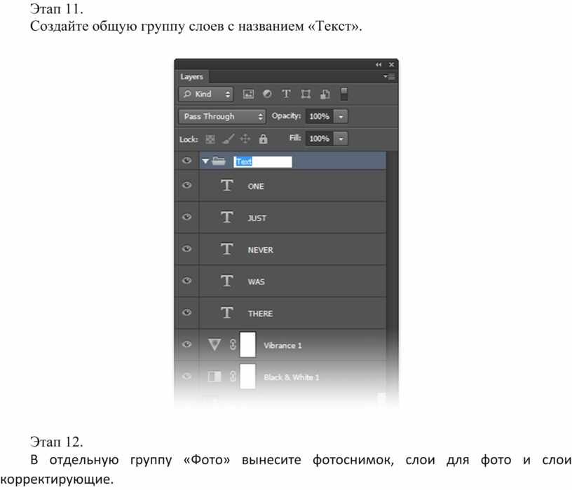
Task: Click the T thumbnail of WAS layer
Action: point(227,281)
